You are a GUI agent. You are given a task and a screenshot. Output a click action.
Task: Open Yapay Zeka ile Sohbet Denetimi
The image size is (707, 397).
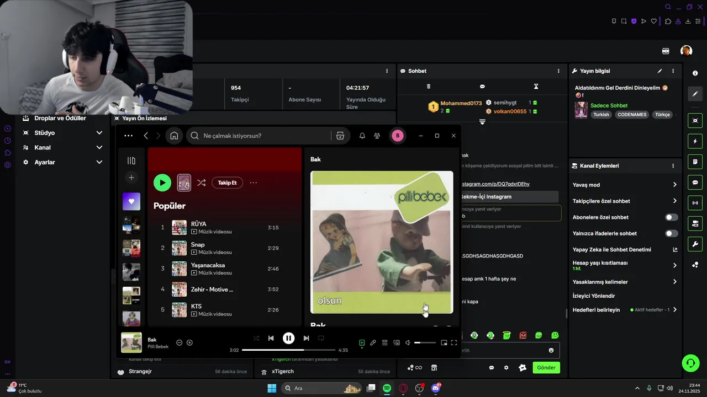tap(625, 250)
